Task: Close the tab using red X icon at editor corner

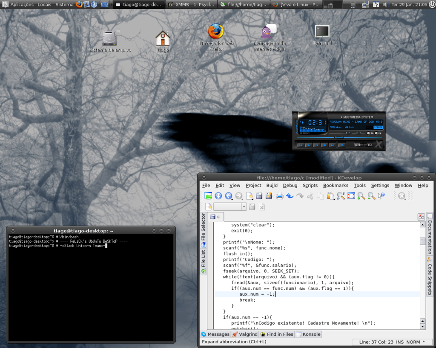Action: (x=421, y=217)
